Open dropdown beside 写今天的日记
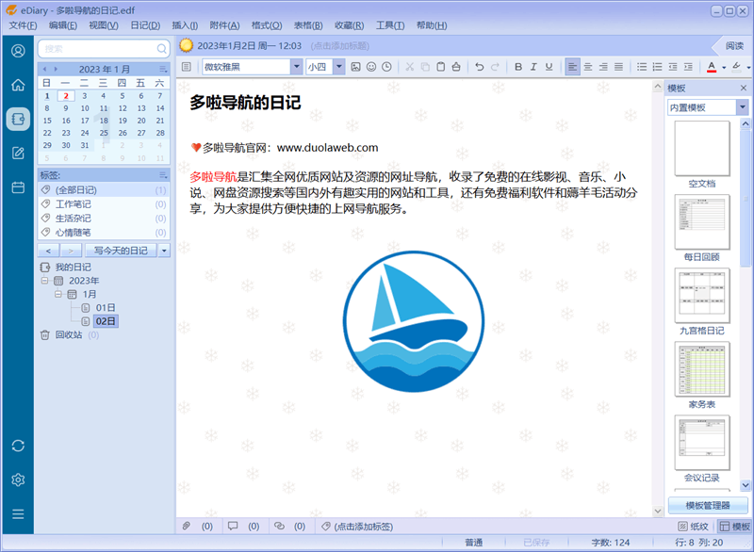 click(164, 251)
